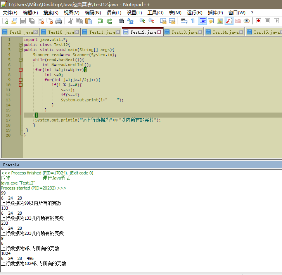Collapse the class fold on line 2

coord(21,44)
